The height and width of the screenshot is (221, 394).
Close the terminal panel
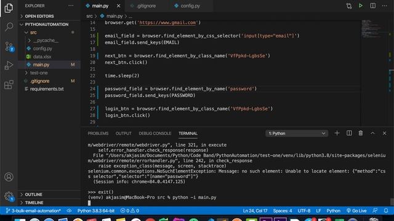point(384,133)
